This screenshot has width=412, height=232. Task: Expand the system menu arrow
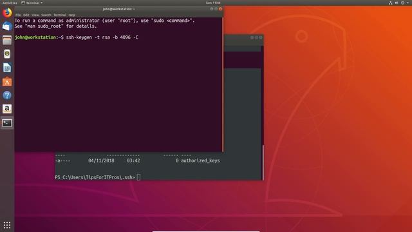click(407, 3)
